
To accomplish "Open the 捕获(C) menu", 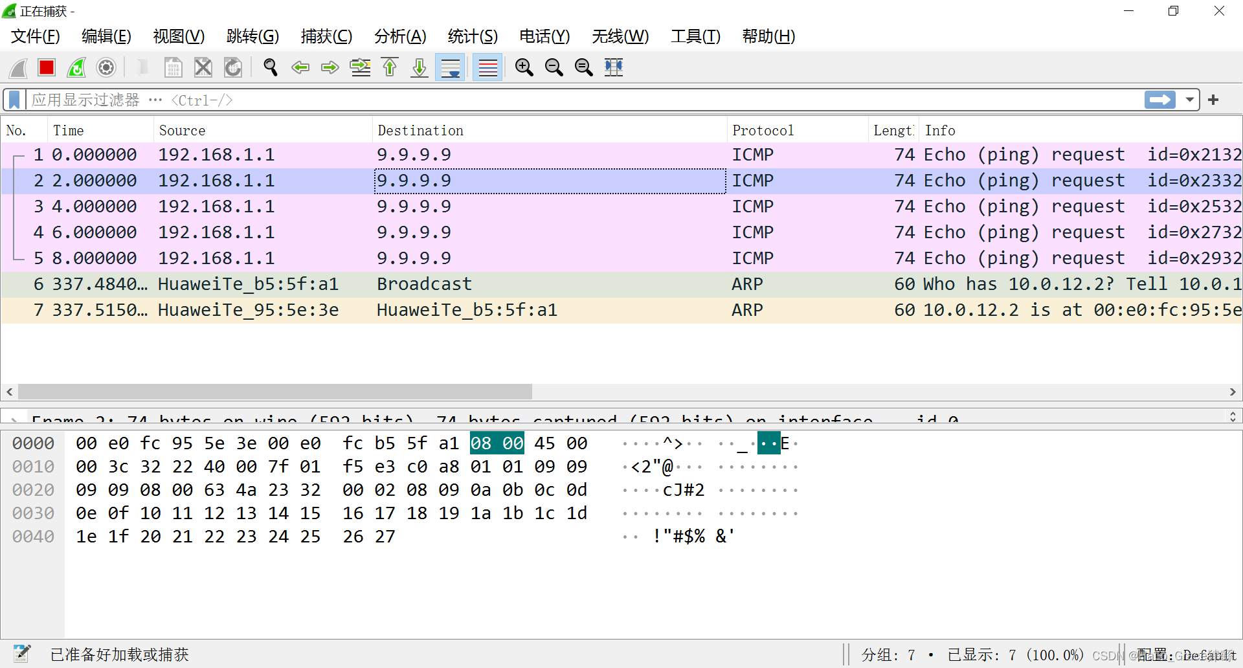I will (327, 36).
